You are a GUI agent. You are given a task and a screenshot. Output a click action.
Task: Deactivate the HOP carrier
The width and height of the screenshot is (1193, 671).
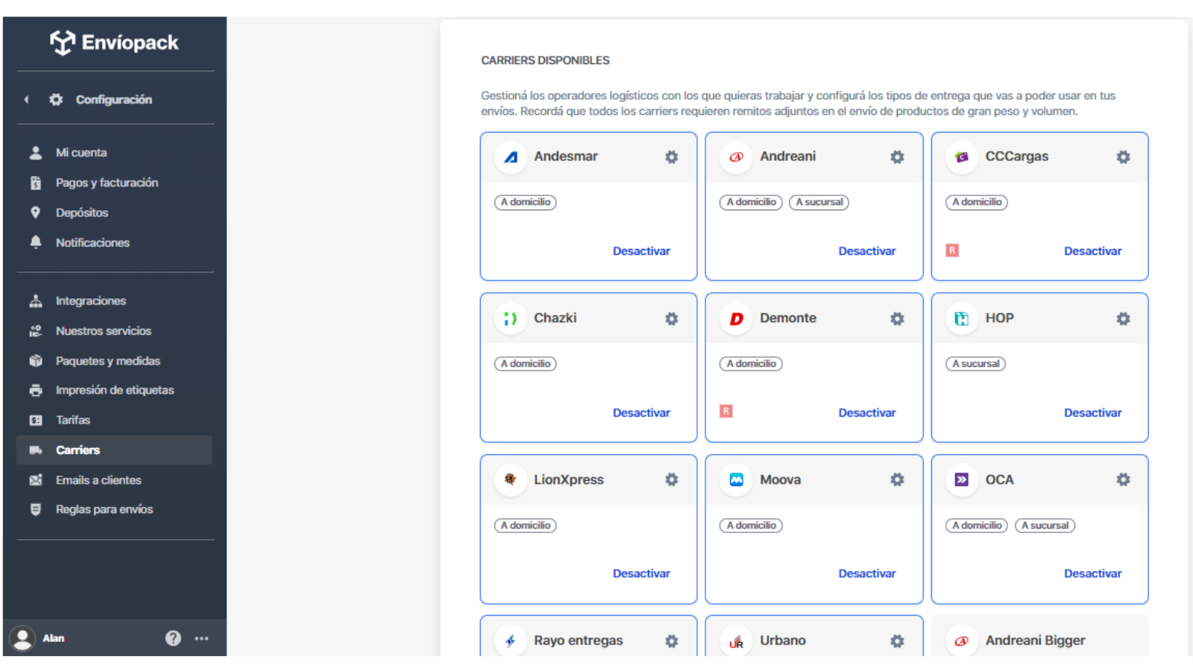tap(1092, 413)
